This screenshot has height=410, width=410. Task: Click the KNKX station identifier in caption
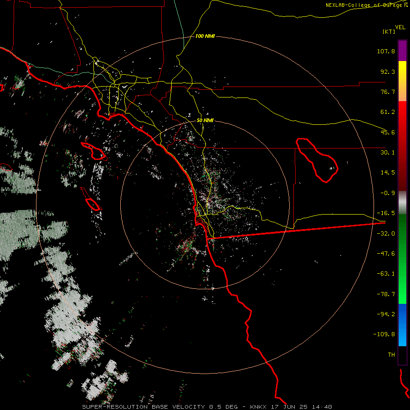point(258,407)
